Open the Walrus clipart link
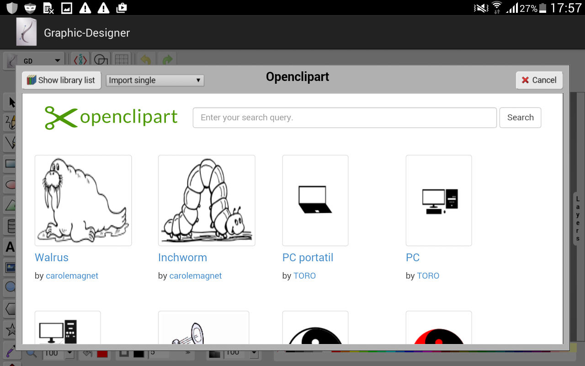 [x=52, y=258]
